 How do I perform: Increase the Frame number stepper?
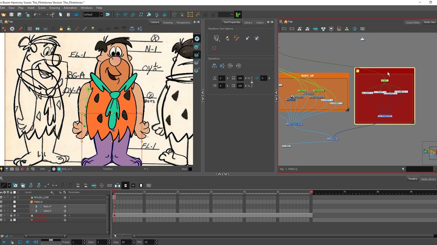coord(84,241)
